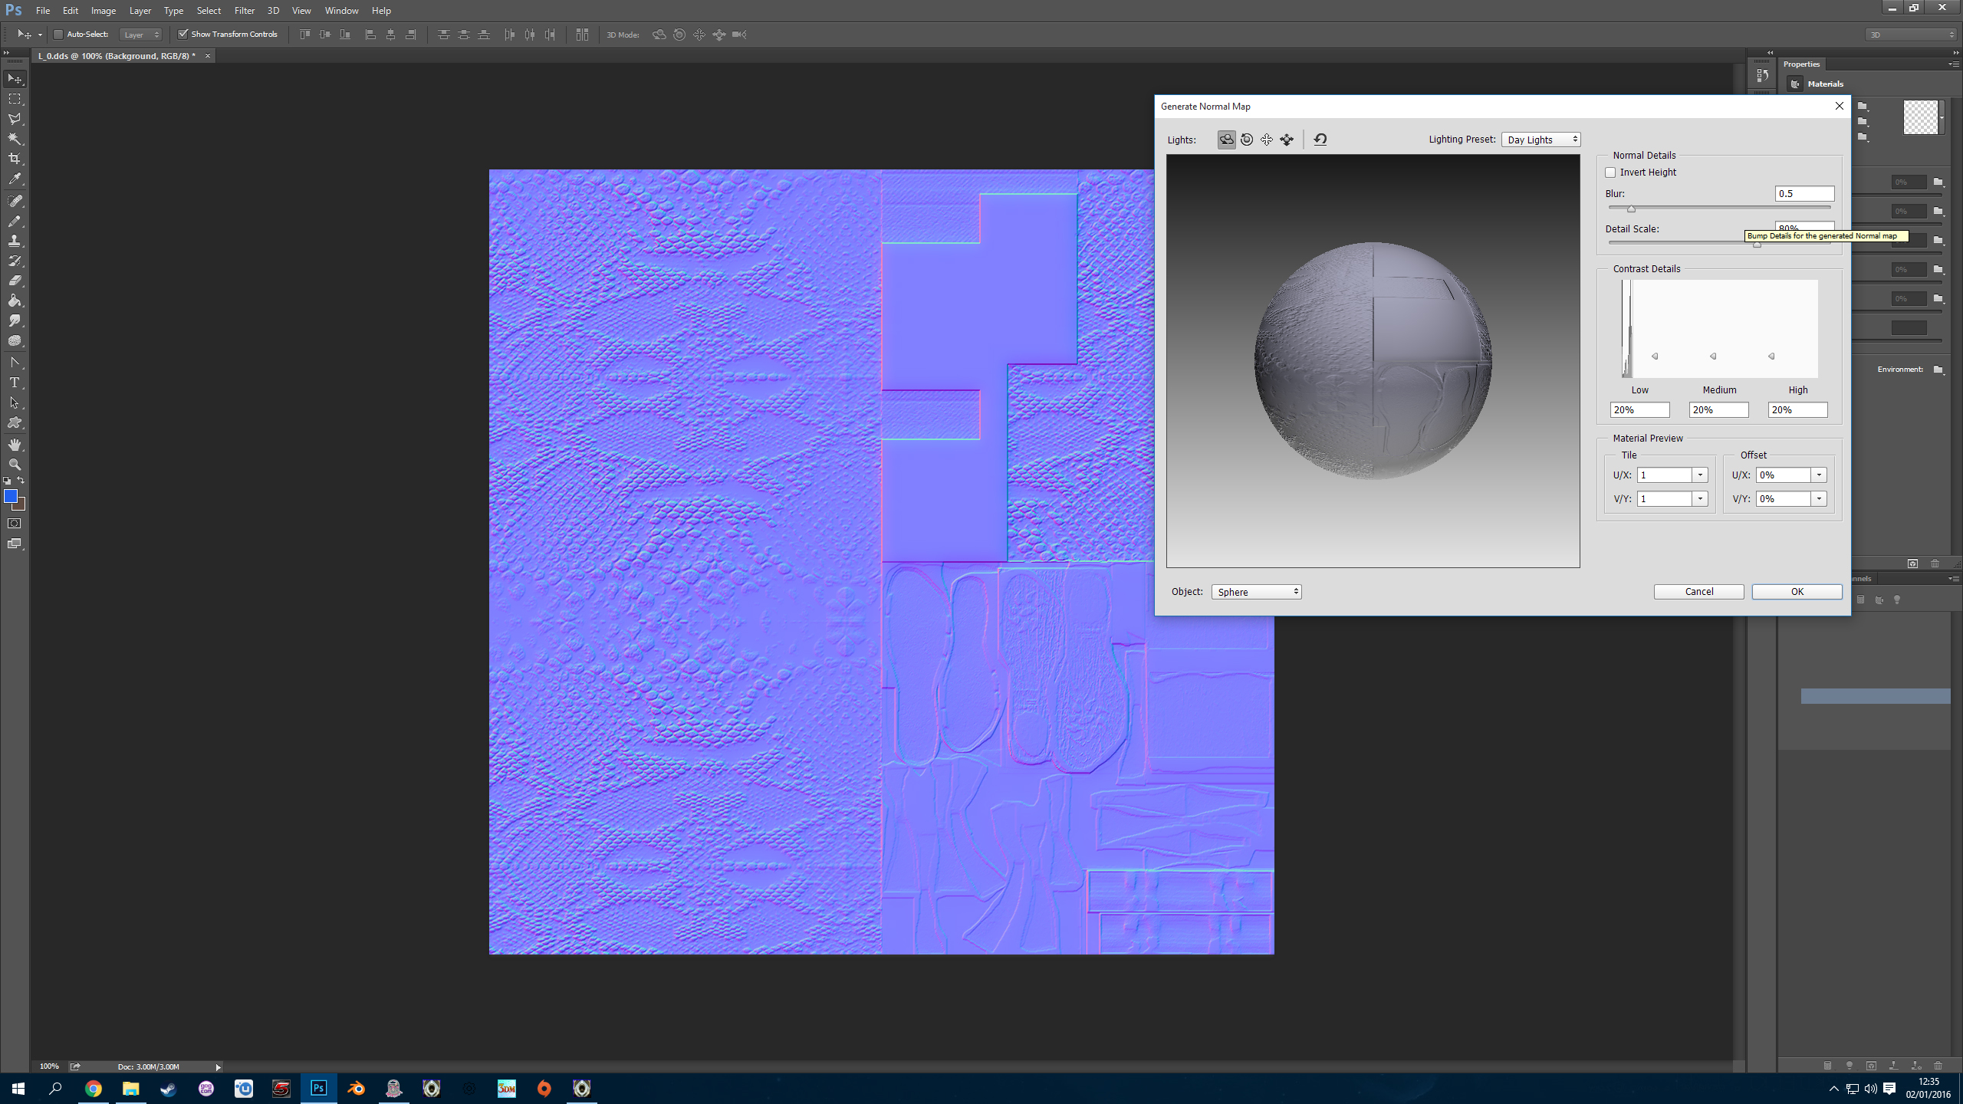Open the Object Sphere dropdown
This screenshot has width=1963, height=1104.
pos(1256,592)
